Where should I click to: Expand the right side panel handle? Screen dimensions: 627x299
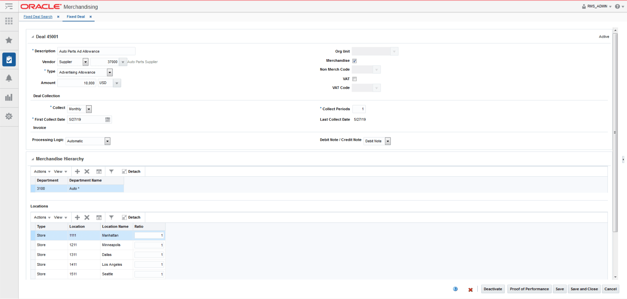(623, 159)
